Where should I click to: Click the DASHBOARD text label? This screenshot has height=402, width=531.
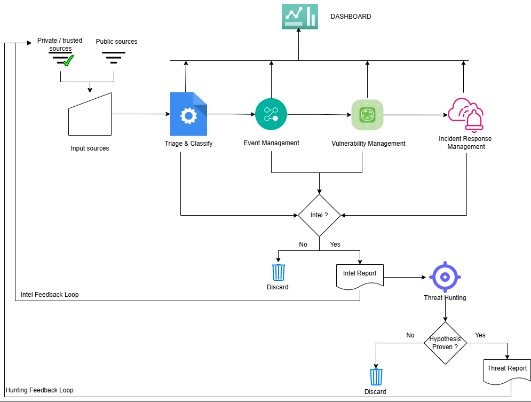351,17
